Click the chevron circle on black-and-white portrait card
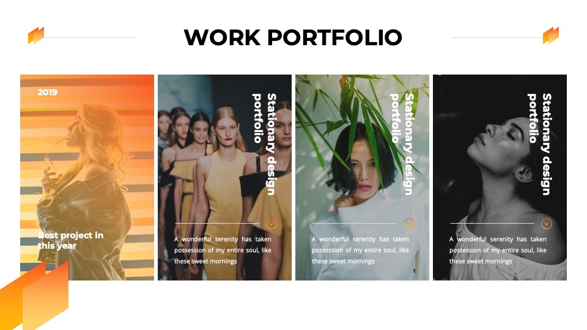Viewport: 587px width, 330px height. pos(547,224)
